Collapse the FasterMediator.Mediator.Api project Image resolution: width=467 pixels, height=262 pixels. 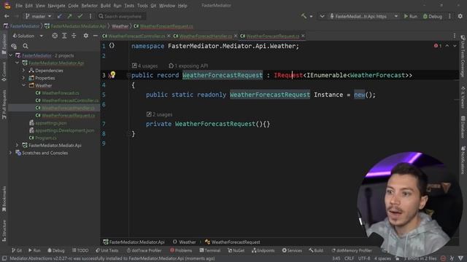[x=18, y=63]
